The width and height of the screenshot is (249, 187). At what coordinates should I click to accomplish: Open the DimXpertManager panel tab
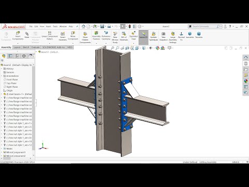pos(24,56)
